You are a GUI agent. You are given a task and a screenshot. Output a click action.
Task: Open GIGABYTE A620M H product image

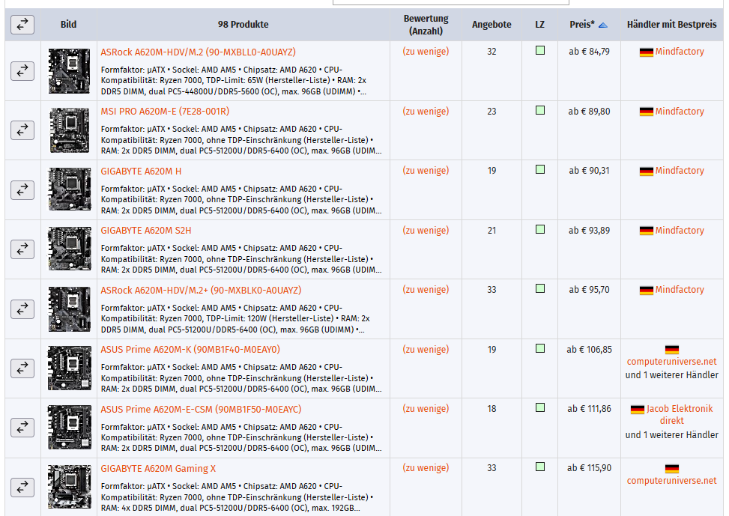(69, 189)
